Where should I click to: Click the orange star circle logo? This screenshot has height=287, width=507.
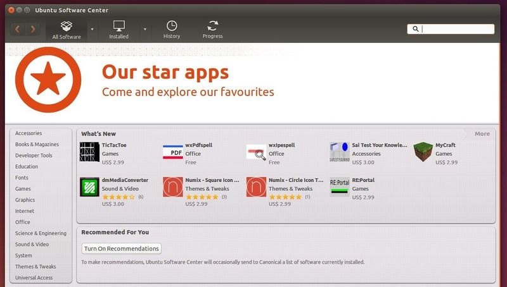[48, 80]
